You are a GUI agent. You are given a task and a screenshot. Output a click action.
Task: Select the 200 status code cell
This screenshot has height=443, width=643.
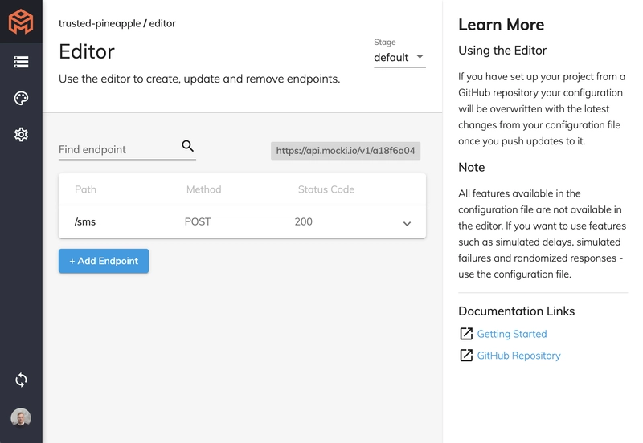pyautogui.click(x=304, y=221)
